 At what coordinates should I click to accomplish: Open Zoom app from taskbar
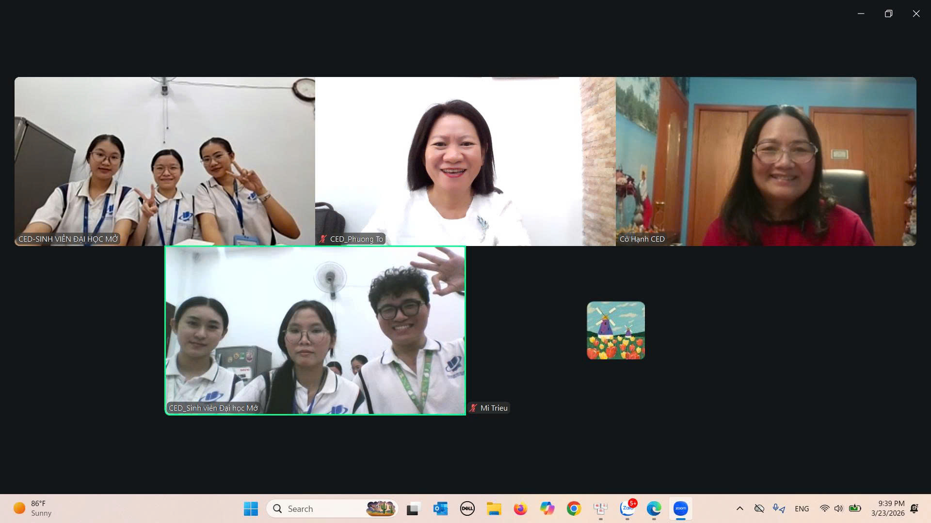coord(680,508)
